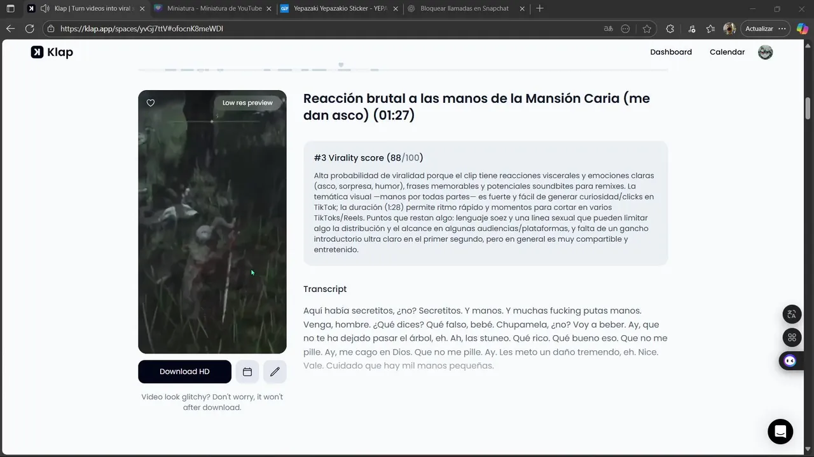Go back with the browser back arrow

tap(10, 29)
